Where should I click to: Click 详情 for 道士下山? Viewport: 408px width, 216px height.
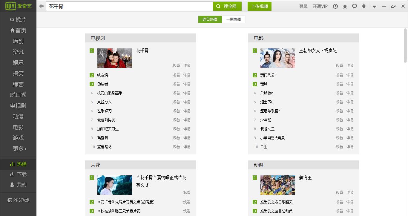tap(350, 102)
